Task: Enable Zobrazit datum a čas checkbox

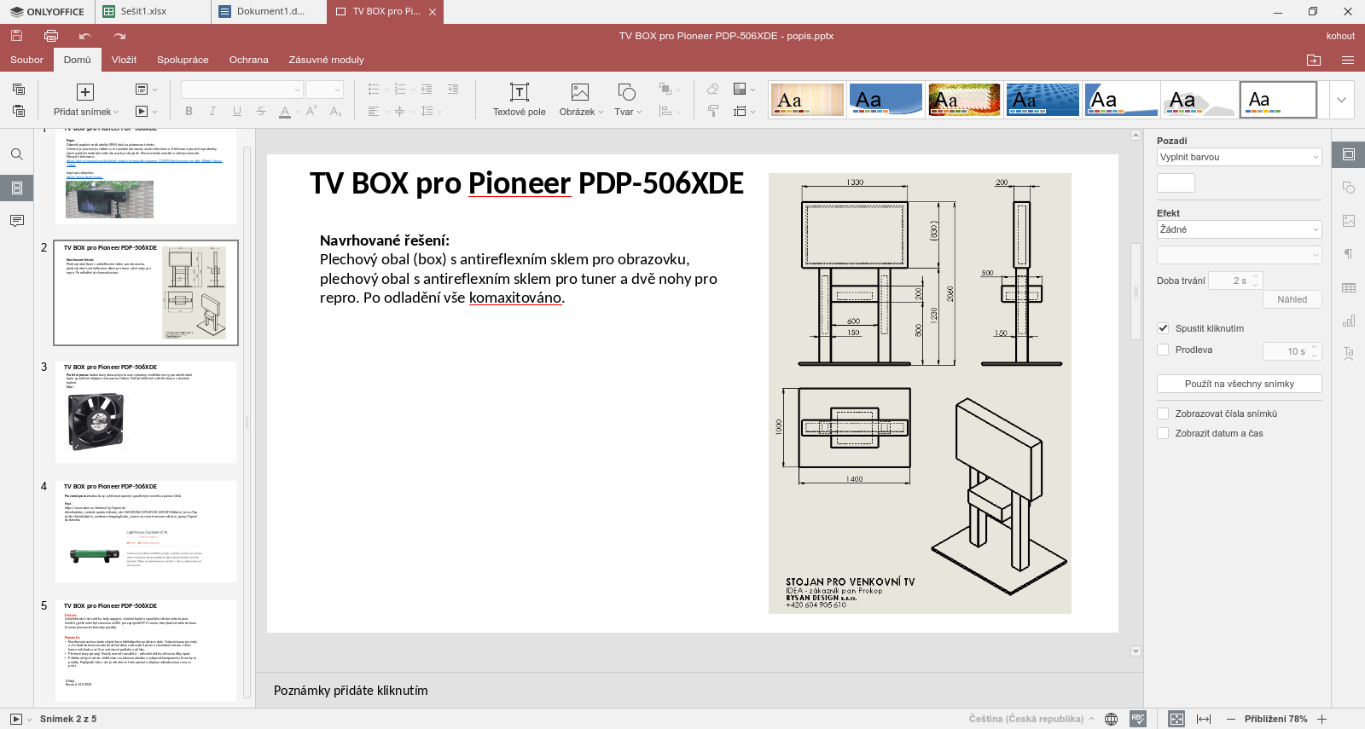Action: (1163, 433)
